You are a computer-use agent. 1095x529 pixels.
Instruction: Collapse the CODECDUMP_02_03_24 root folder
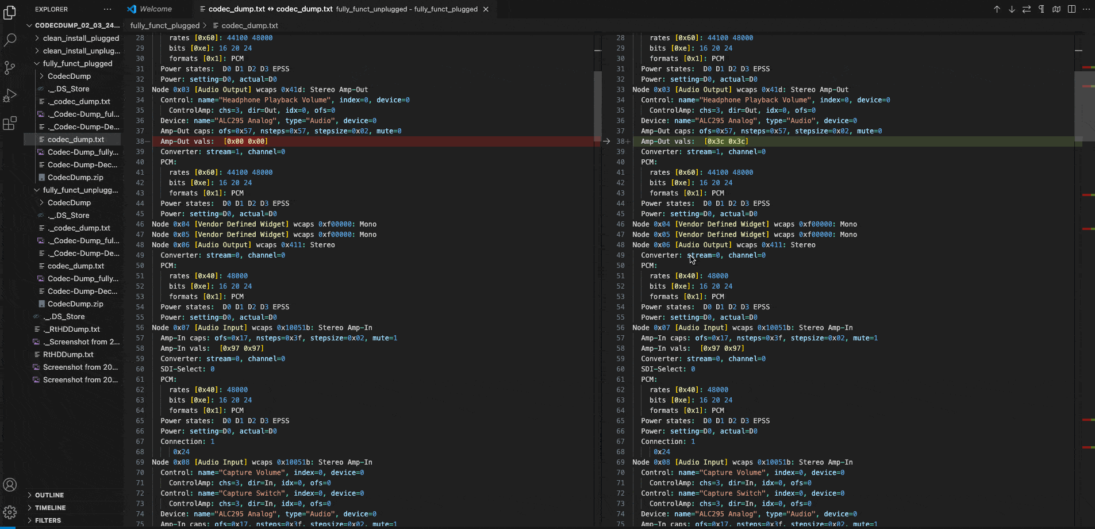(x=73, y=25)
